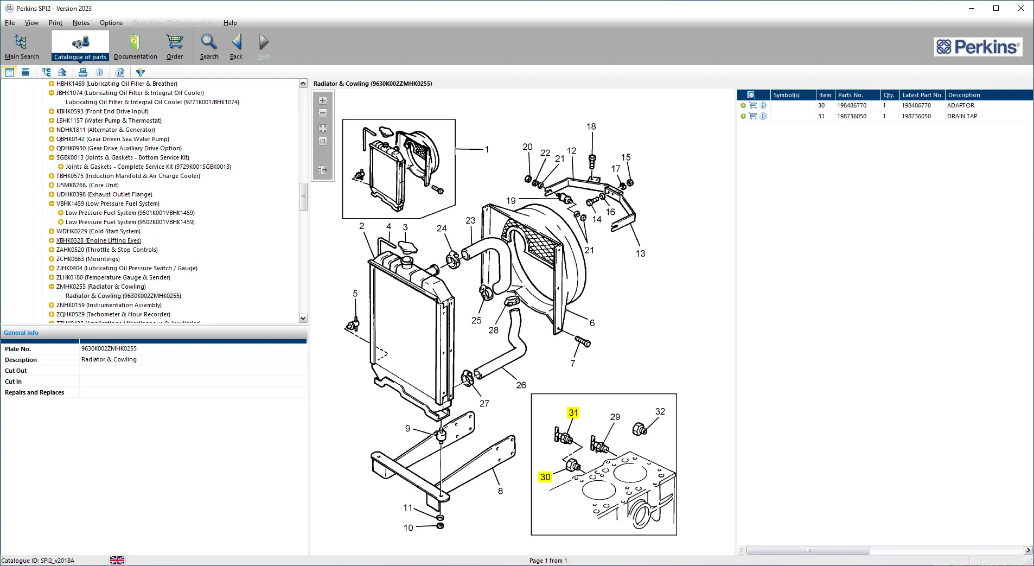Zoom in on the diagram
Screen dimensions: 1034x566
click(323, 100)
